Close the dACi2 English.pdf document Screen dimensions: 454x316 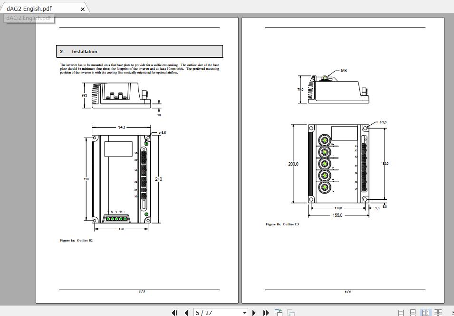[x=82, y=9]
